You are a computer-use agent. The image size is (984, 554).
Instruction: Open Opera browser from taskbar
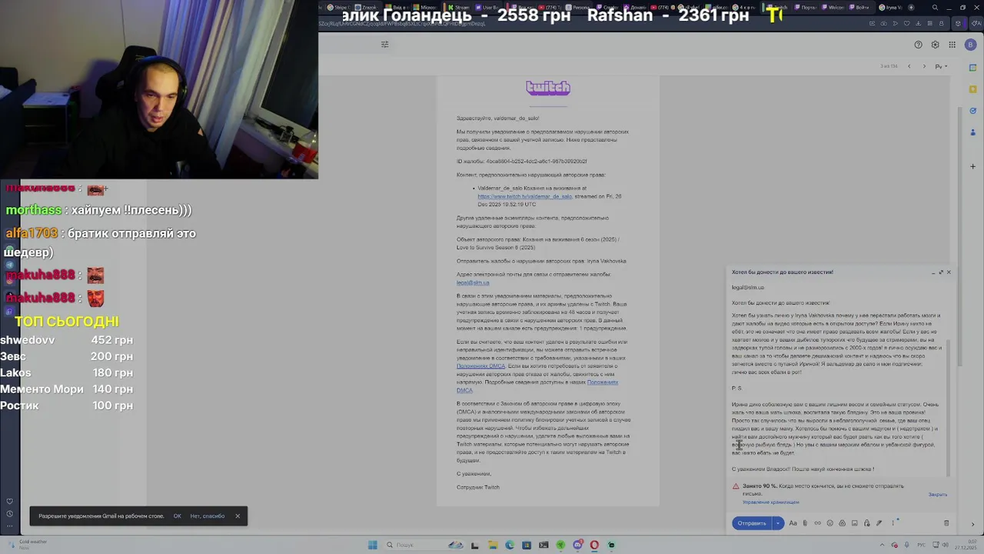594,545
